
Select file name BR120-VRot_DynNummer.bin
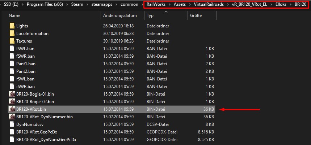45,117
